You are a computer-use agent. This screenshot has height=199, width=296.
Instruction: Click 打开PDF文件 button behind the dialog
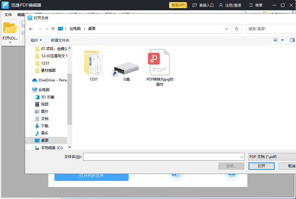(x=92, y=176)
